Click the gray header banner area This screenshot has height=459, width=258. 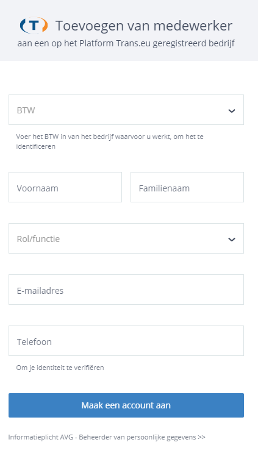click(129, 30)
